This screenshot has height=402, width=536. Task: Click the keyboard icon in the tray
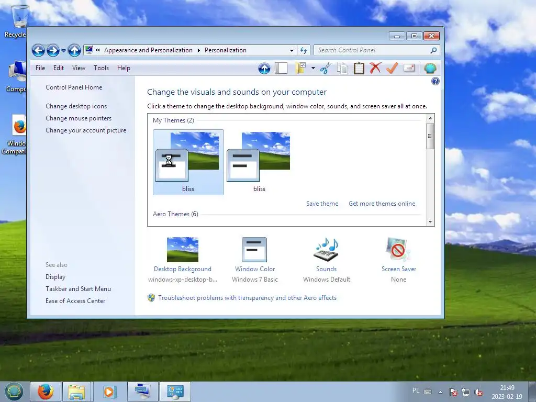[x=428, y=392]
